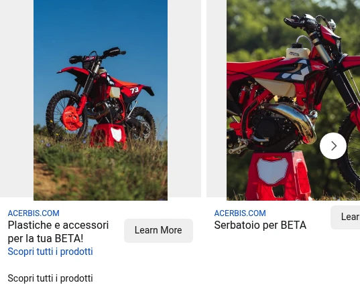Image resolution: width=360 pixels, height=291 pixels.
Task: Open the close-up bike tank ad image
Action: tap(293, 100)
